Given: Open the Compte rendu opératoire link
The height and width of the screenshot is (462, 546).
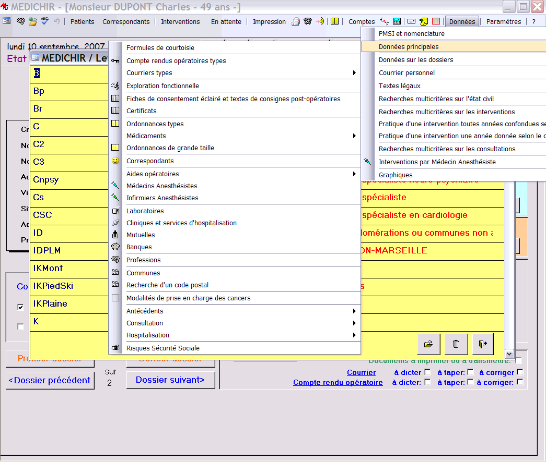Looking at the screenshot, I should click(338, 382).
